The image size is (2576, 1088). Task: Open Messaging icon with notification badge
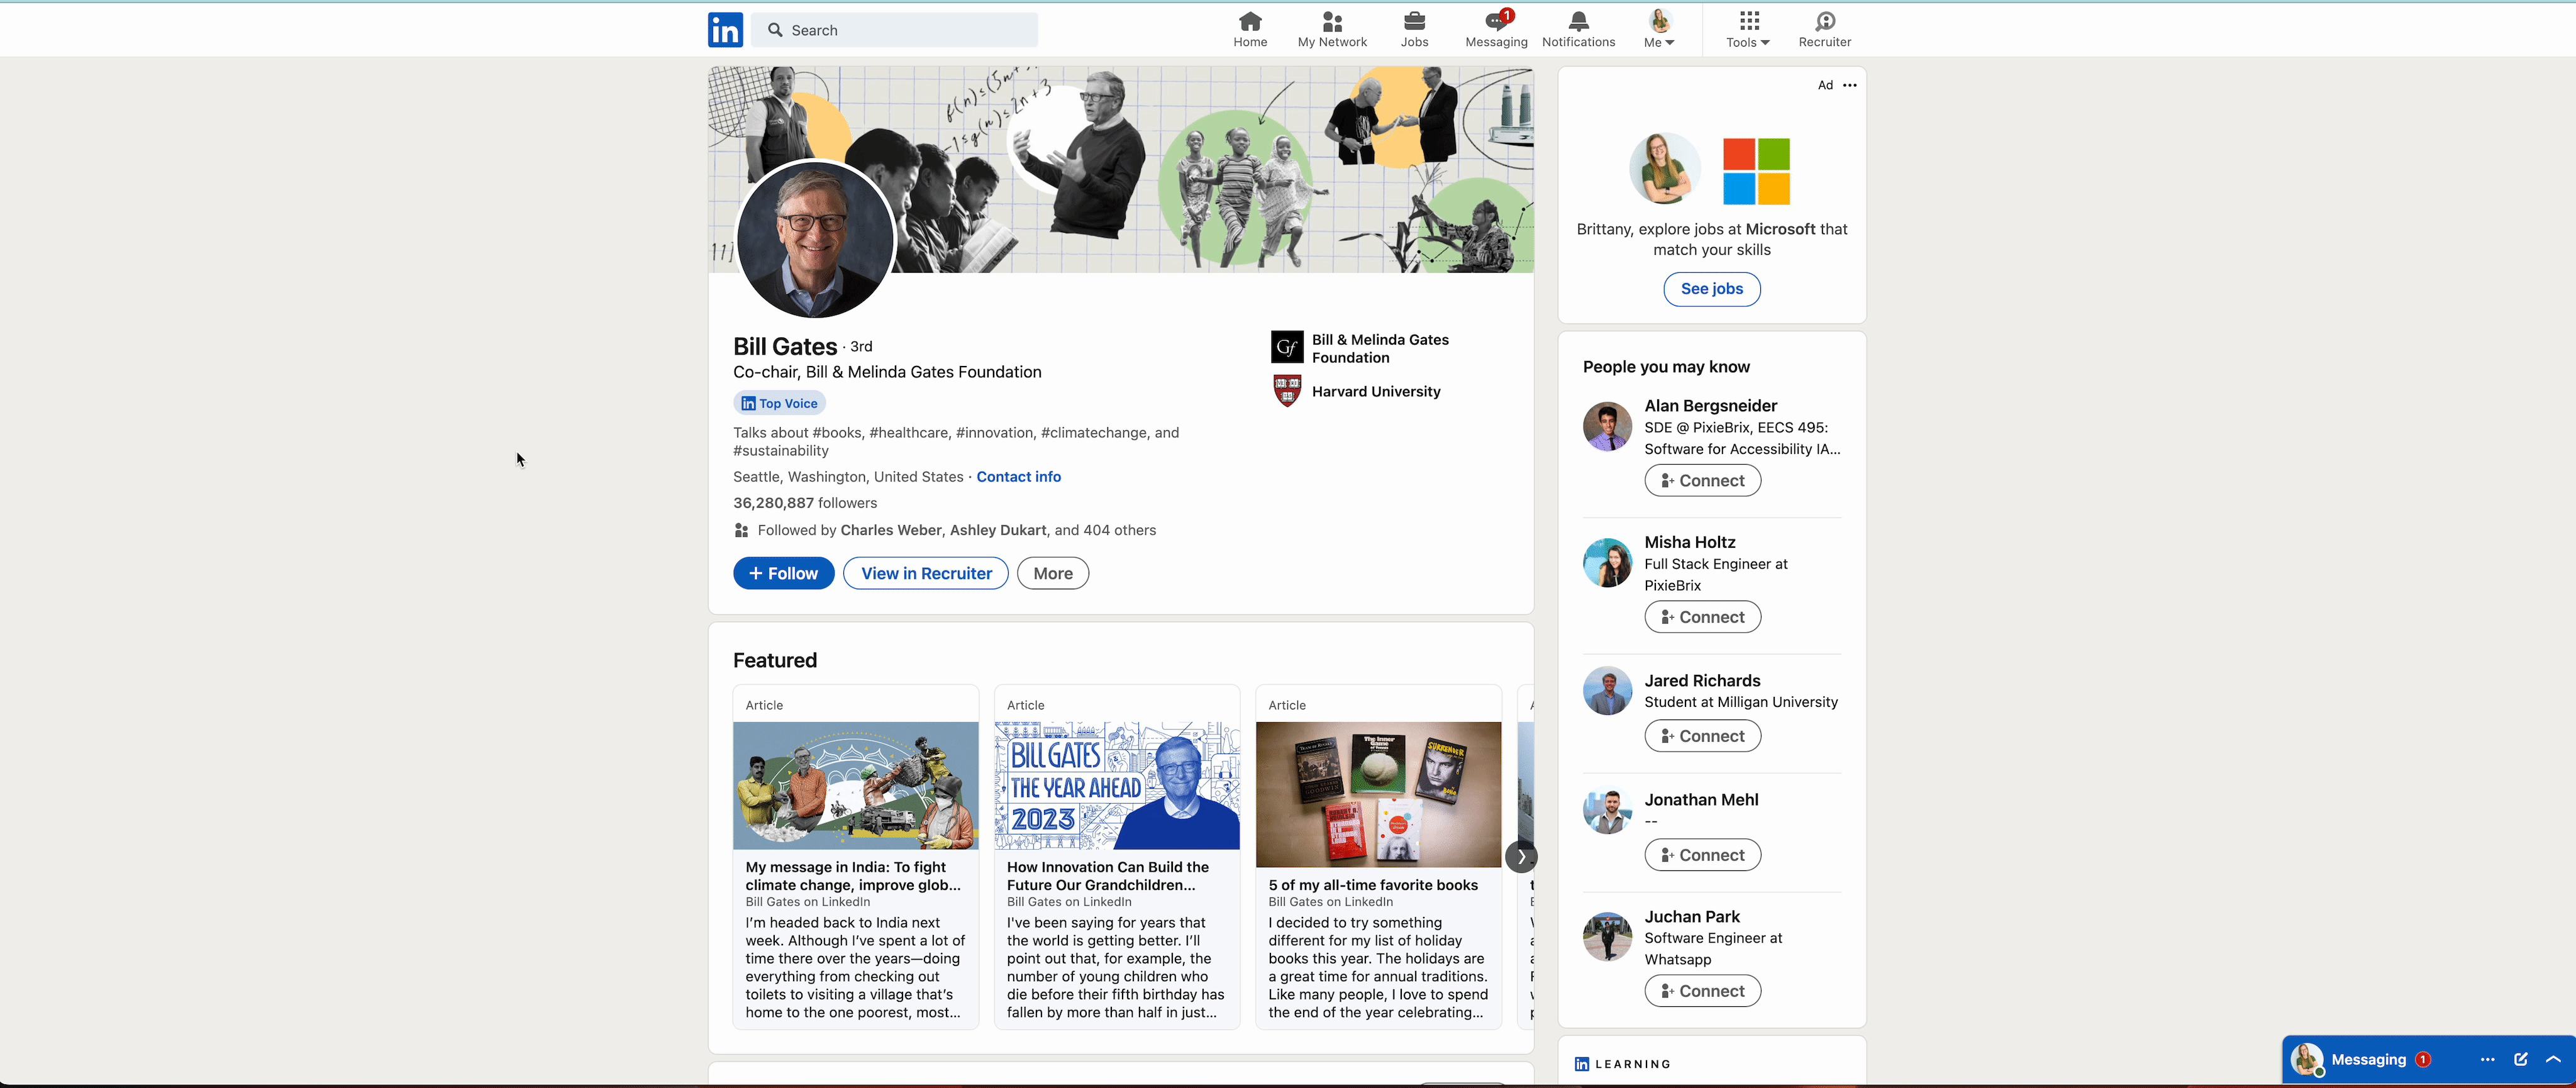point(1496,30)
